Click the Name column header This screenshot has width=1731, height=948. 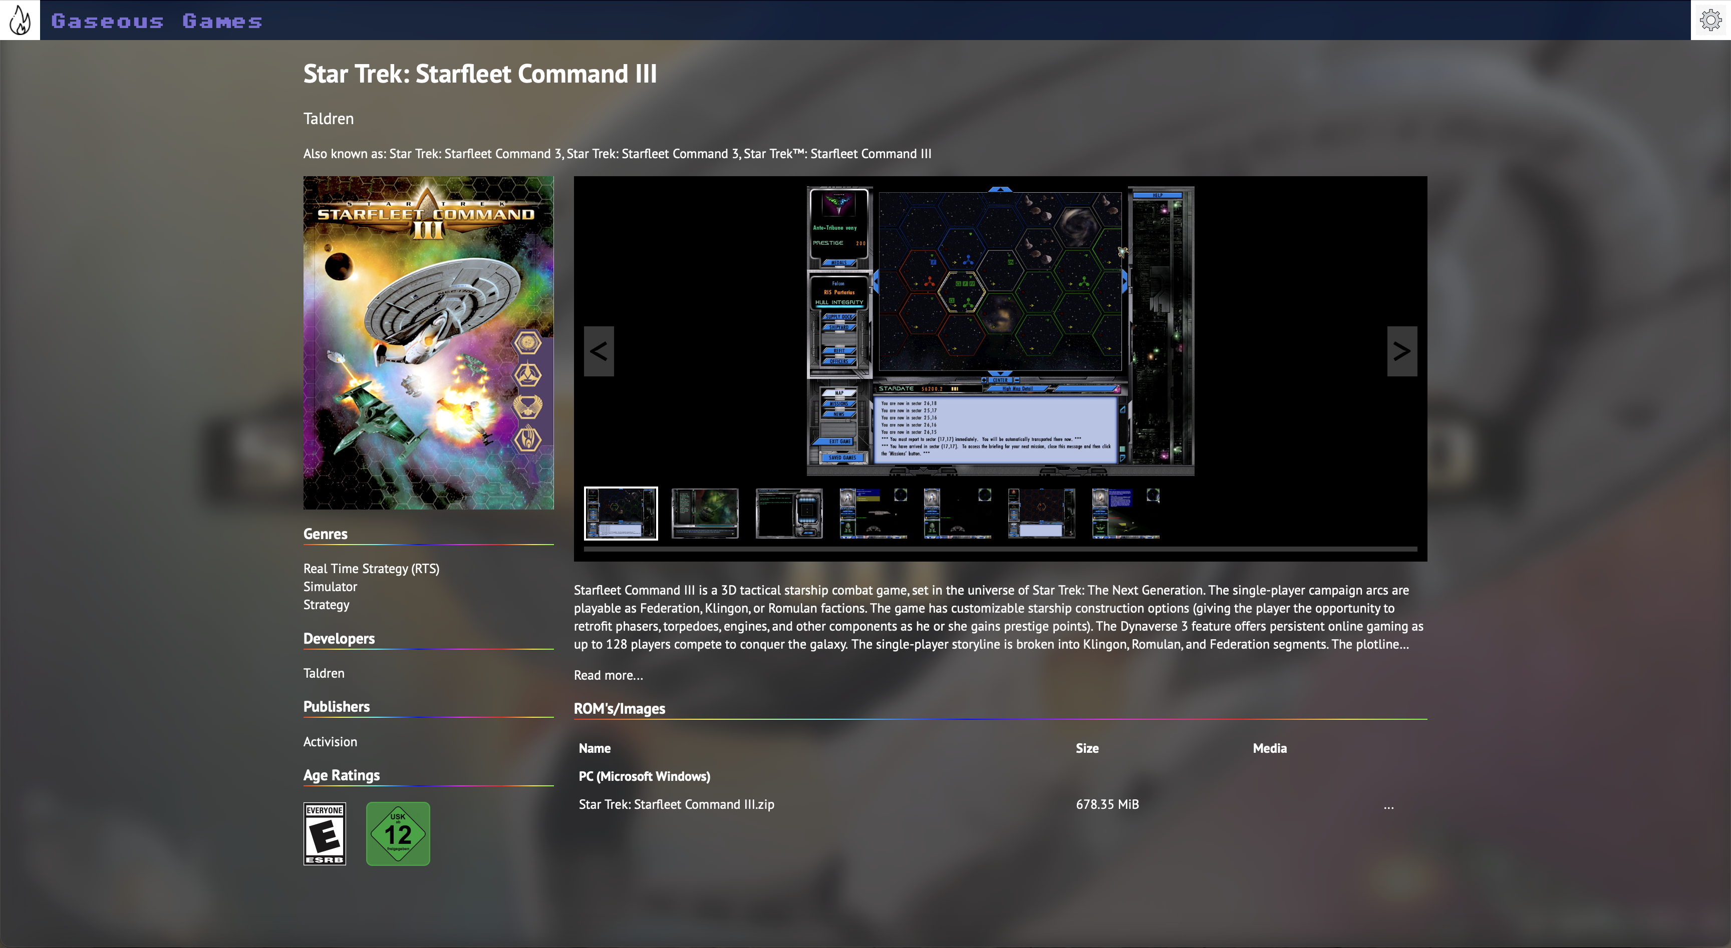[x=595, y=748]
